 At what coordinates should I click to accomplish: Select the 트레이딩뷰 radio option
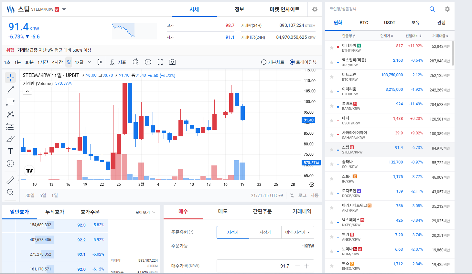pos(292,62)
